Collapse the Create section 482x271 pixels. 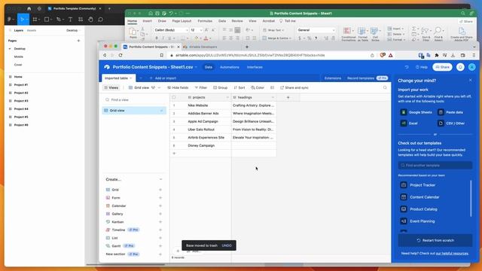(x=160, y=179)
